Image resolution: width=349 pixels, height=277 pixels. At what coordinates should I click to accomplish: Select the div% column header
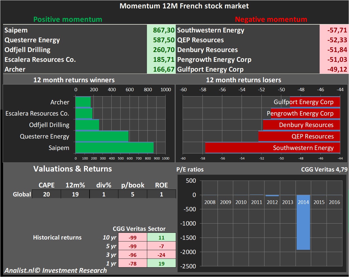[x=104, y=185]
